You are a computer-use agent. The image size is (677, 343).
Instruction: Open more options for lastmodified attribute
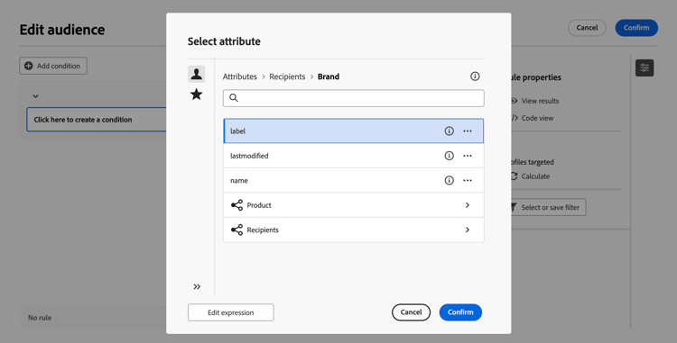pos(468,156)
